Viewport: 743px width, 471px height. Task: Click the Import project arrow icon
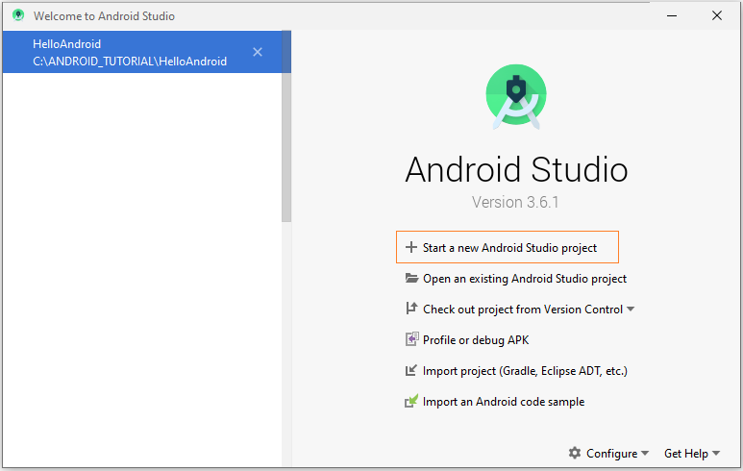coord(411,370)
